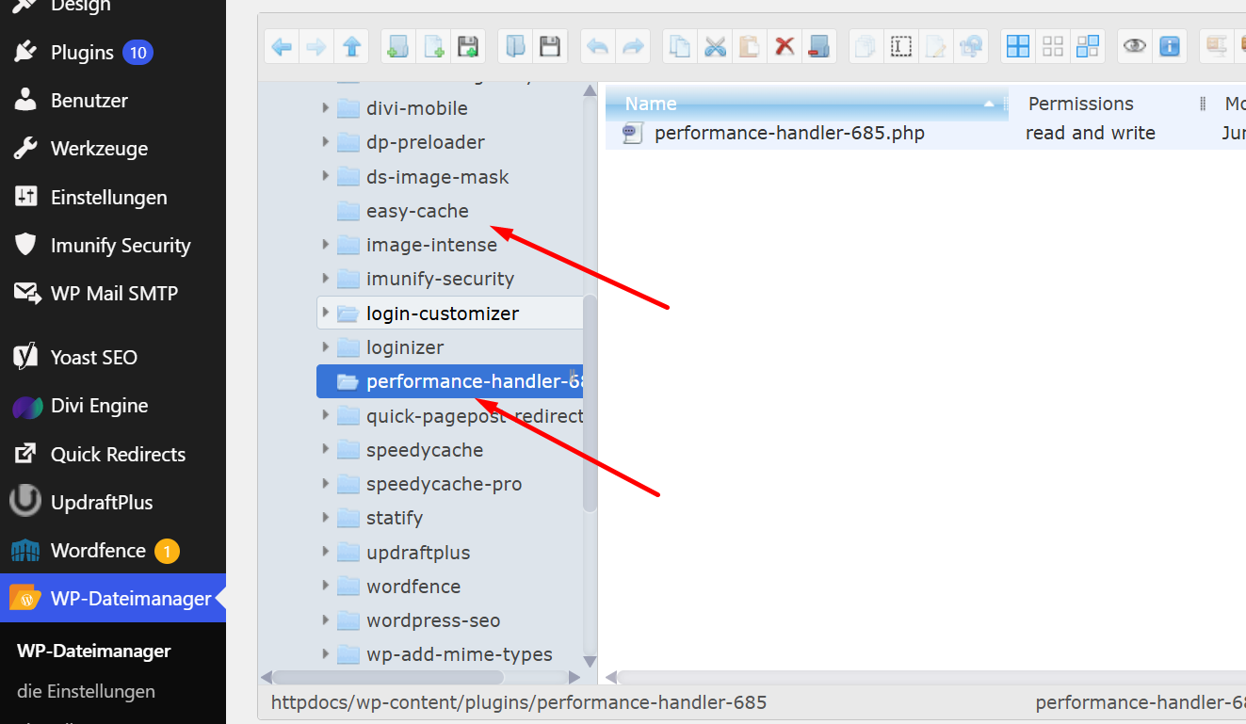The image size is (1246, 724).
Task: Click the paste clipboard icon
Action: pyautogui.click(x=750, y=46)
